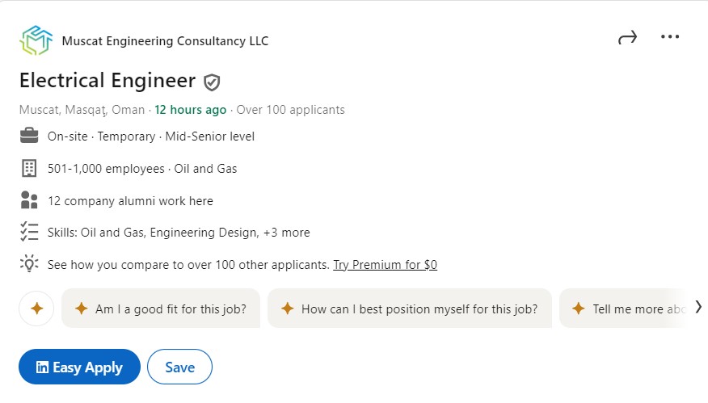Open the three-dot more options menu

click(x=670, y=36)
